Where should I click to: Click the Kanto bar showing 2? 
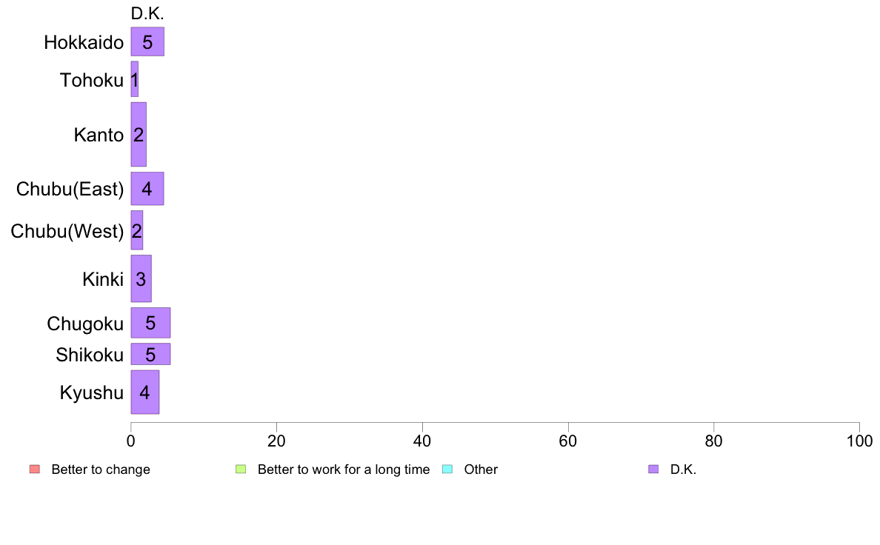(139, 134)
